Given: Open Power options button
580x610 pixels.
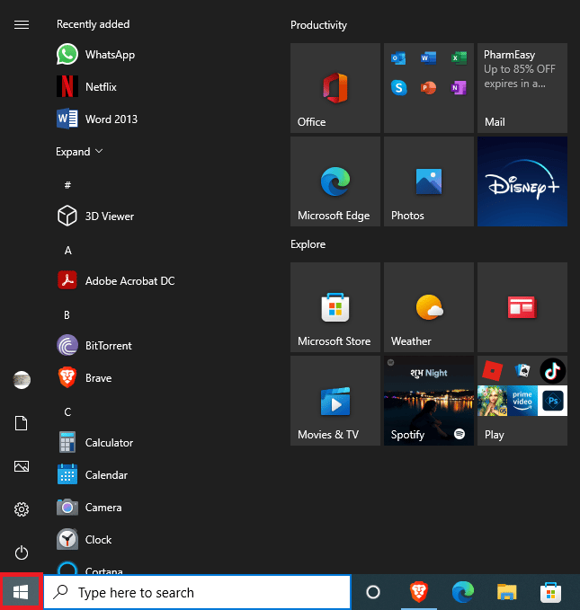Looking at the screenshot, I should coord(22,553).
